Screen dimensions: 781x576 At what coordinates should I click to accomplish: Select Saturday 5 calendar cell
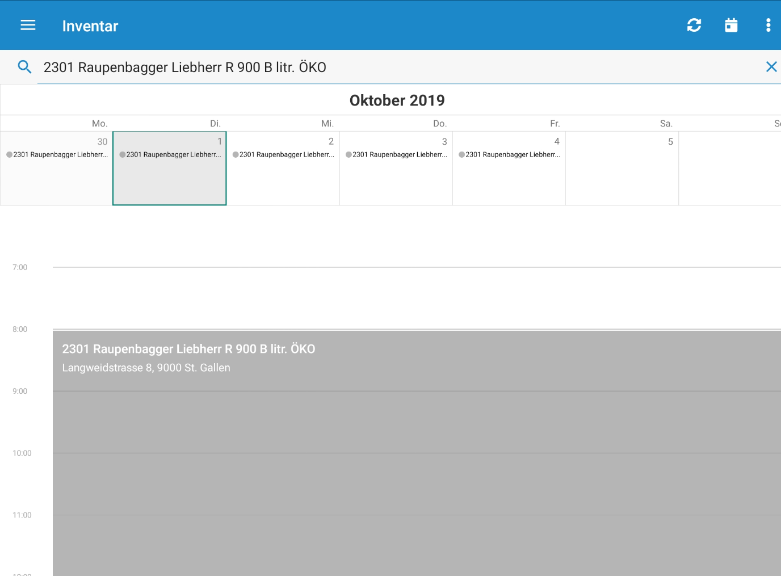coord(622,169)
